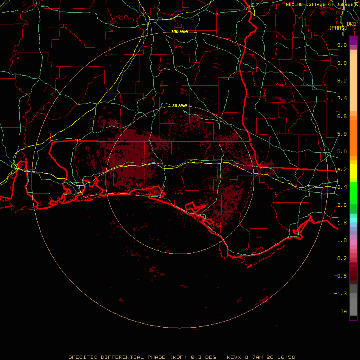Click the bright green segment of the color bar
This screenshot has height=360, width=360.
coord(353,193)
